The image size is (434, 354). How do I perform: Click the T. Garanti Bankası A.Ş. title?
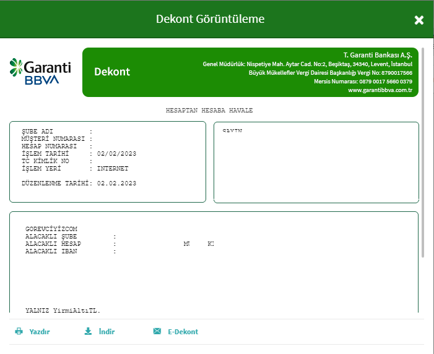click(x=378, y=55)
